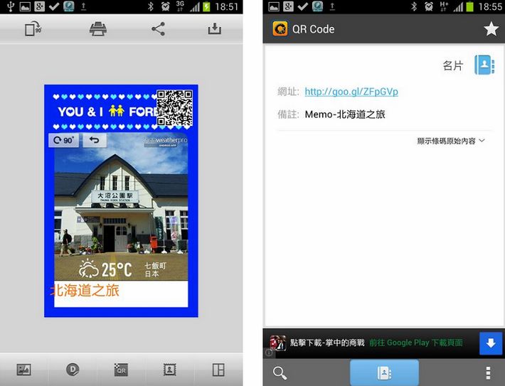
Task: Select the QR code on the card
Action: [x=174, y=108]
